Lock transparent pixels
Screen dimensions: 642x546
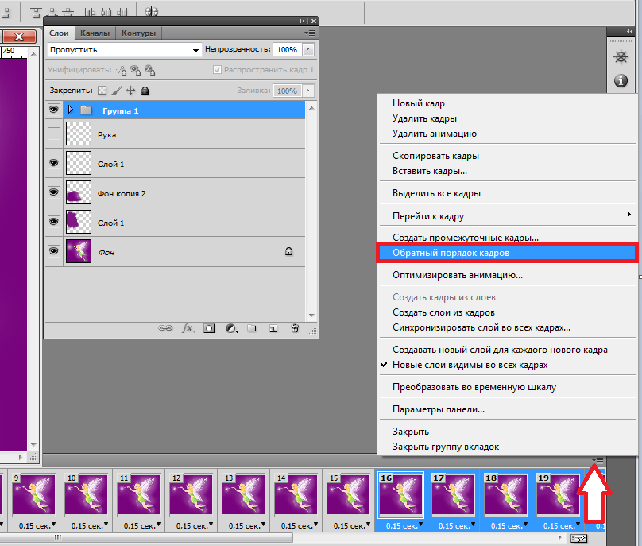pos(102,91)
